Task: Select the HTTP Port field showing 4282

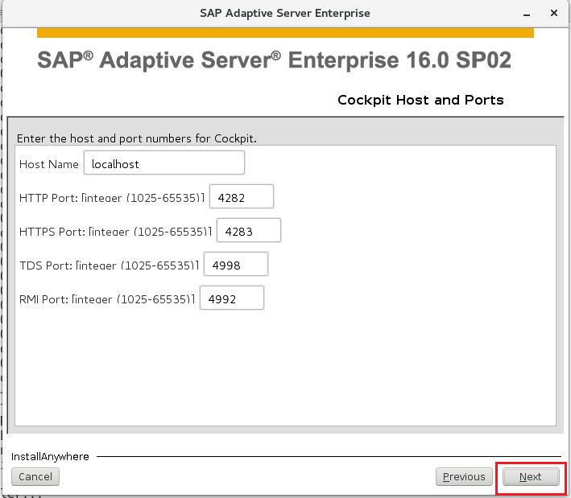Action: pos(242,196)
